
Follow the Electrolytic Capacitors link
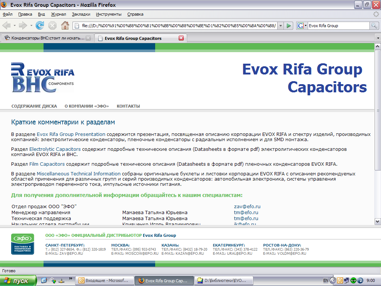55,149
